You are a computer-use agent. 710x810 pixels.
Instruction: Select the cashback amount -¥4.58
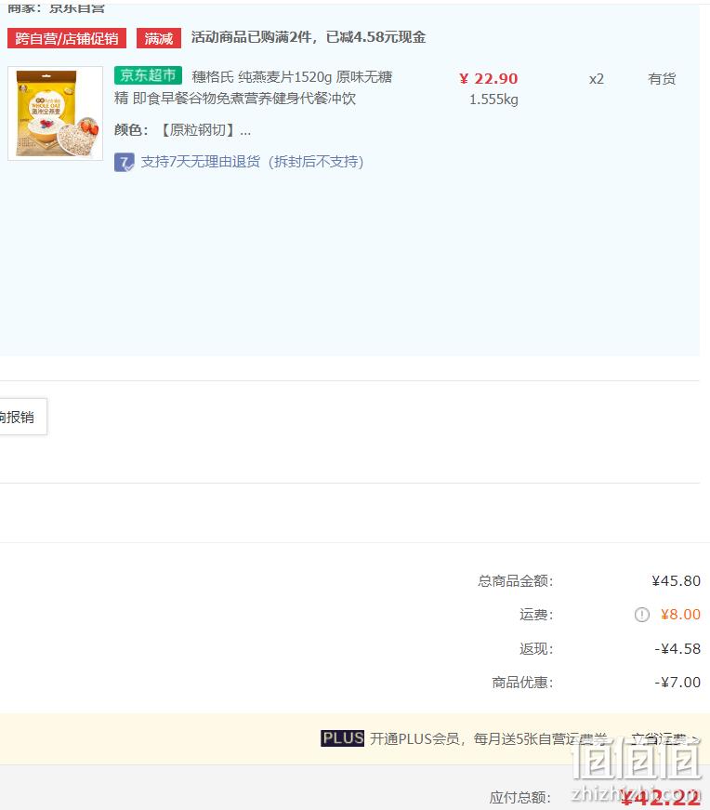click(677, 648)
